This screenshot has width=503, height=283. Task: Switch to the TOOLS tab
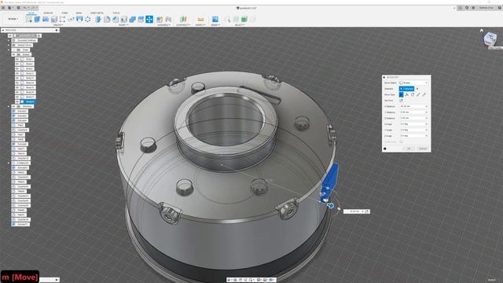pyautogui.click(x=116, y=13)
